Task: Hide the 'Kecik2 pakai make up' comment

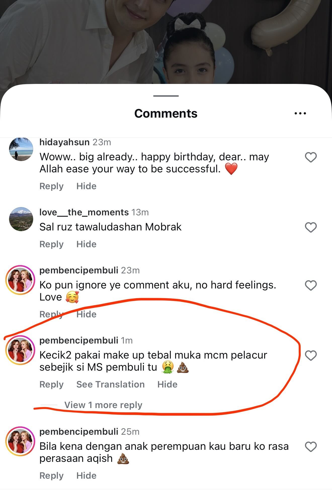Action: (x=167, y=384)
